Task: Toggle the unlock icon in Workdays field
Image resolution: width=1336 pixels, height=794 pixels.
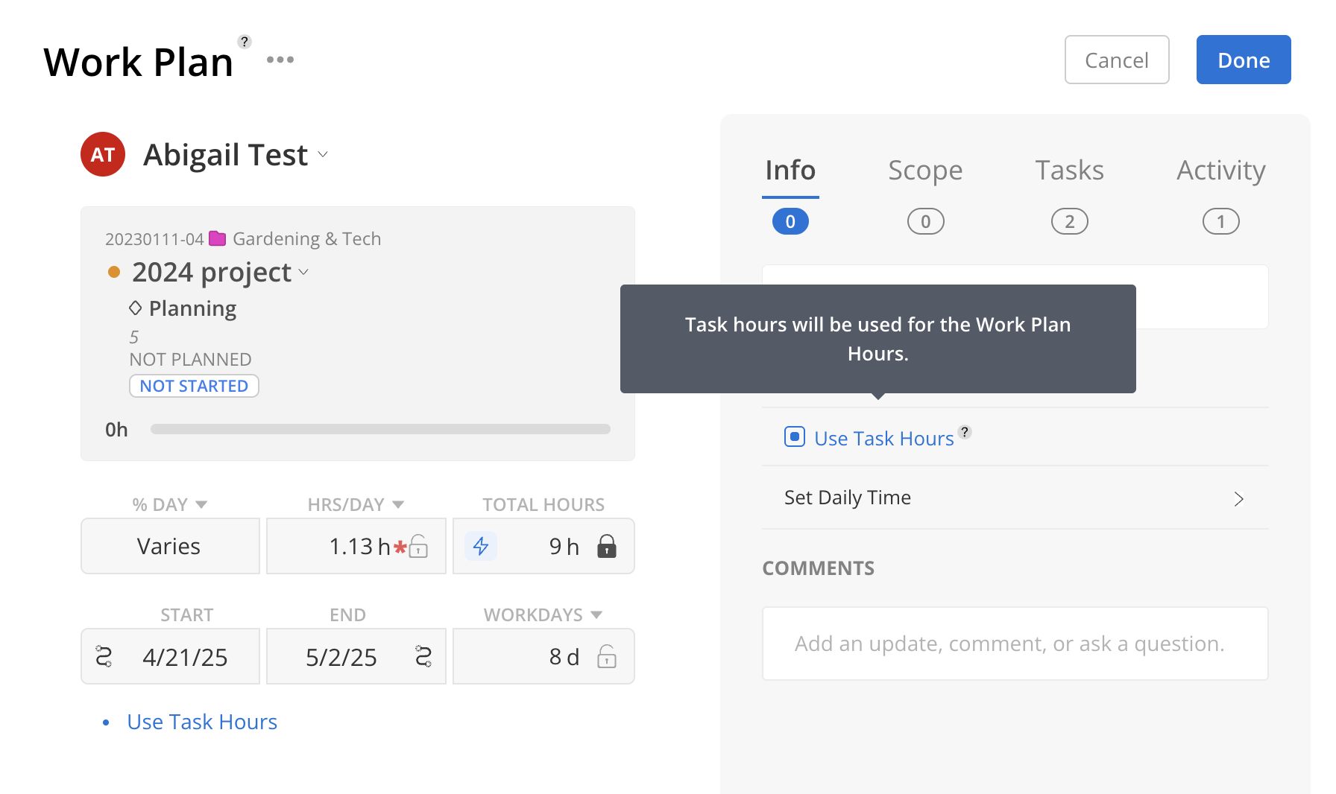Action: [x=607, y=656]
